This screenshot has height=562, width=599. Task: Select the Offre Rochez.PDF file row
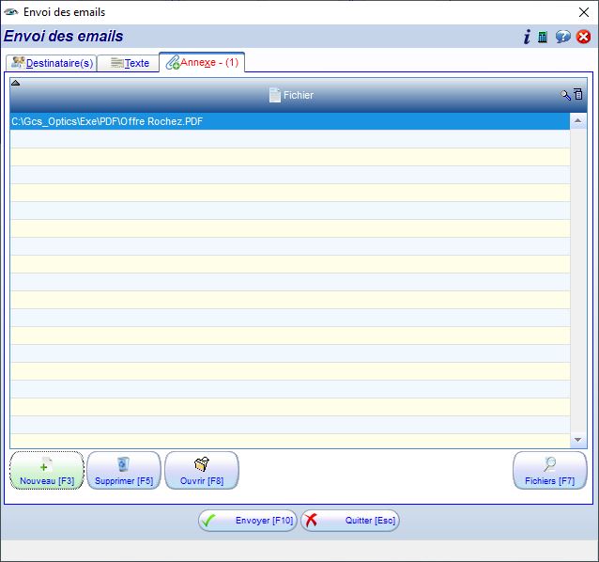click(x=290, y=121)
